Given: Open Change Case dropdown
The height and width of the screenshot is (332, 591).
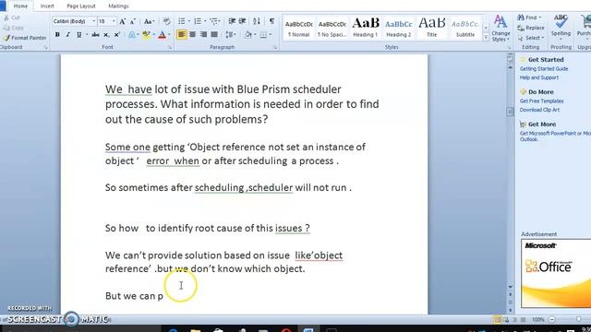Looking at the screenshot, I should (149, 21).
